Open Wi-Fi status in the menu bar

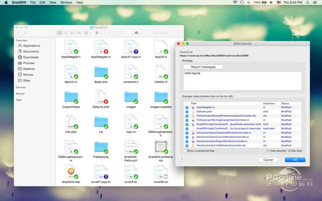click(235, 3)
